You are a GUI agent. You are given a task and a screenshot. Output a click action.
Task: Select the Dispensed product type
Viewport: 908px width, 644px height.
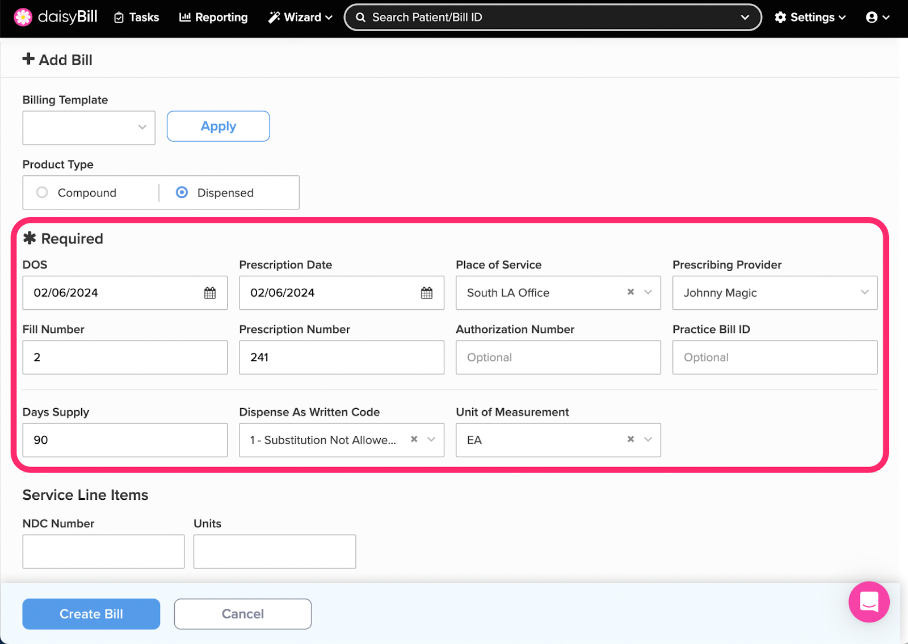(x=182, y=192)
